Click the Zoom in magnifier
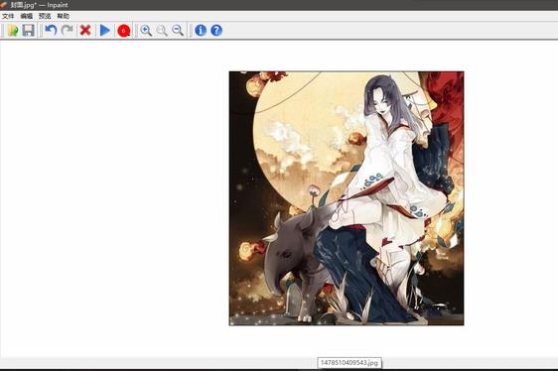The height and width of the screenshot is (371, 558). (146, 31)
